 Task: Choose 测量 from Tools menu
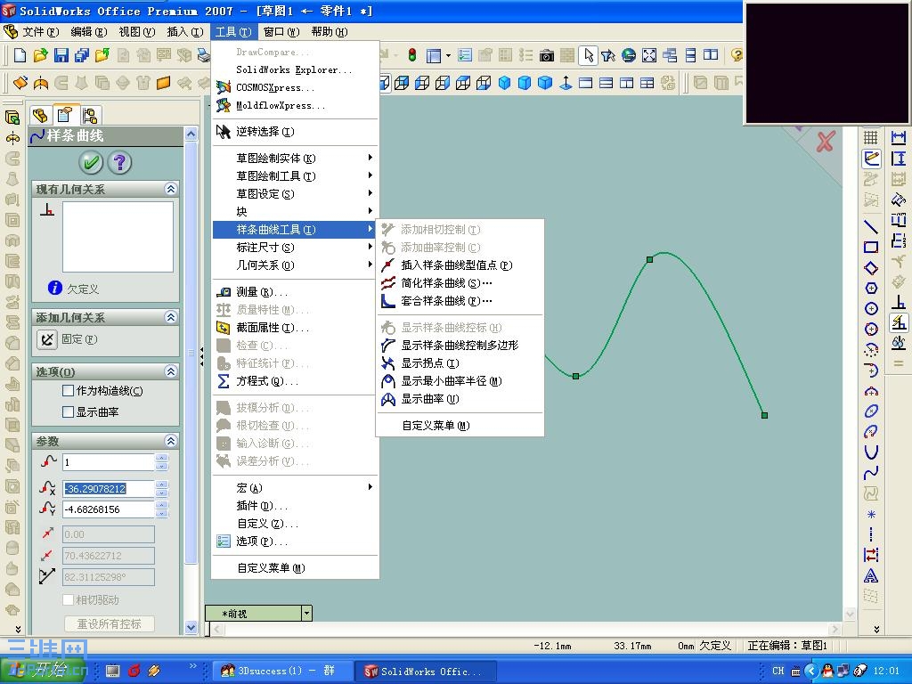(x=296, y=292)
